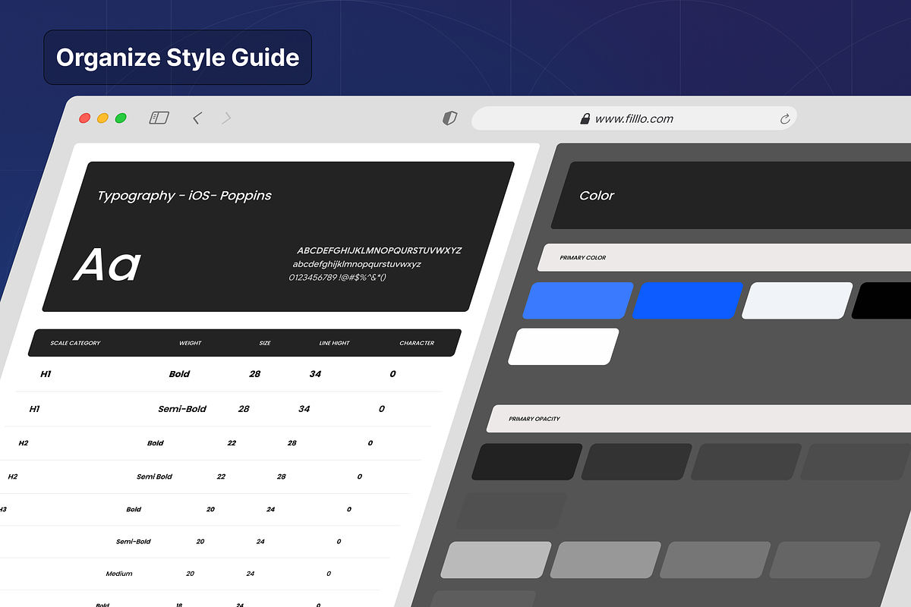Click the Color panel heading
Image resolution: width=911 pixels, height=607 pixels.
(597, 196)
